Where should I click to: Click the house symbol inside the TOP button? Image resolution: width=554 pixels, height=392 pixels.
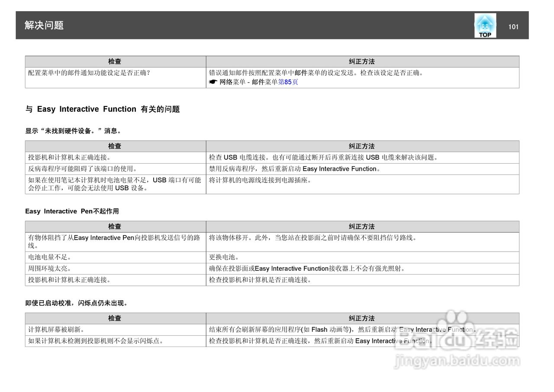pos(485,23)
